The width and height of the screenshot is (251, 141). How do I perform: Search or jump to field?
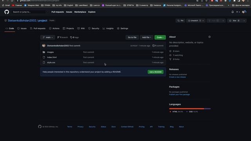pos(30,12)
